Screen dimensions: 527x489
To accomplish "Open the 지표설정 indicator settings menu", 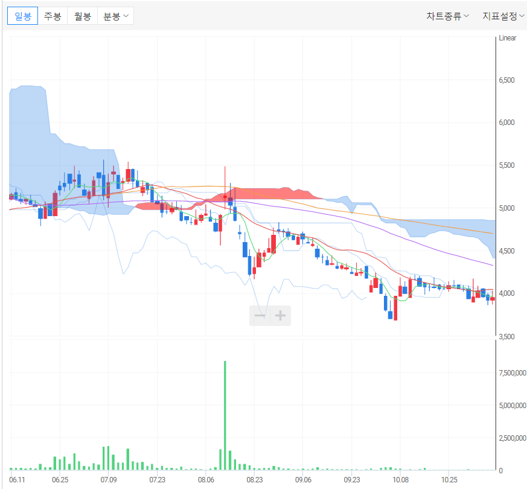I will pos(503,16).
